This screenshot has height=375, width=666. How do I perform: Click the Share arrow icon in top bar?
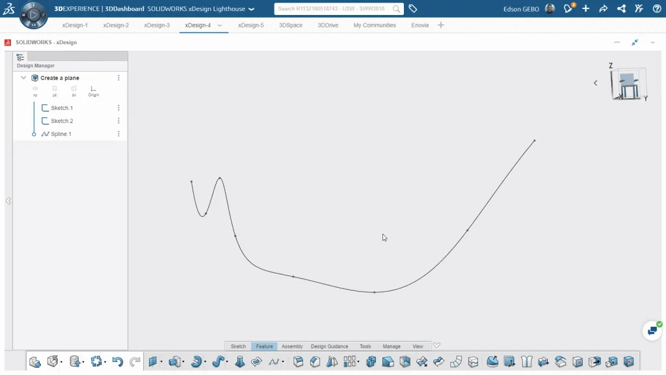point(603,8)
